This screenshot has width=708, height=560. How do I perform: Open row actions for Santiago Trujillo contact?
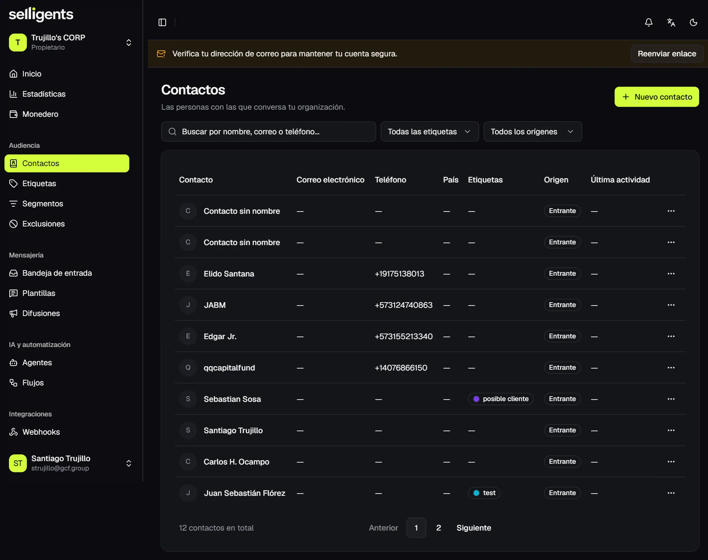click(x=671, y=430)
